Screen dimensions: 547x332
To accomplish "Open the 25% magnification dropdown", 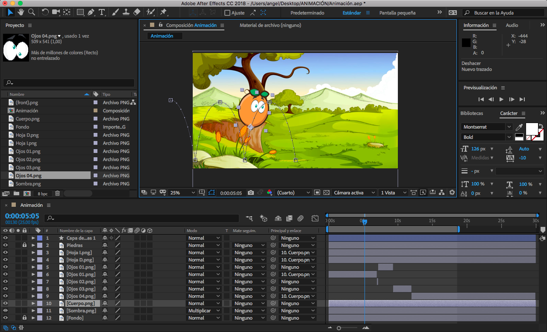I will pos(182,193).
